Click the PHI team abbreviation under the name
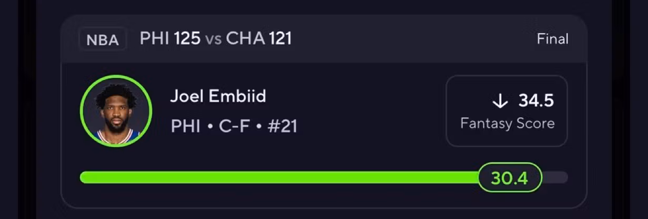 [186, 126]
